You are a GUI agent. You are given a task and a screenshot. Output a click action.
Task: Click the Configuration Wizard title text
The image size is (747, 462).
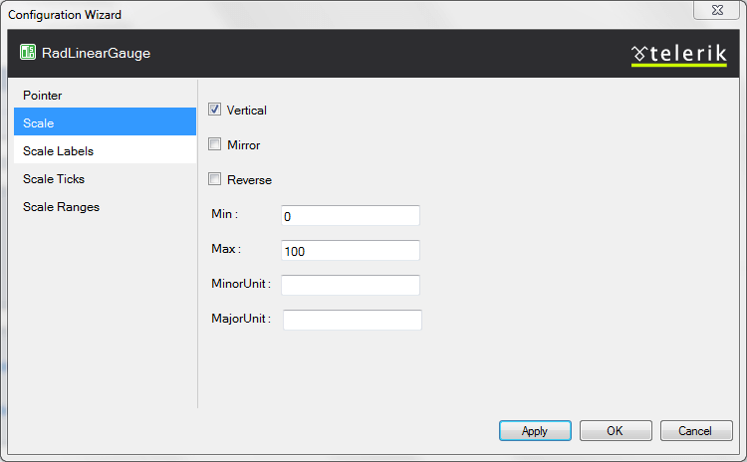[65, 15]
